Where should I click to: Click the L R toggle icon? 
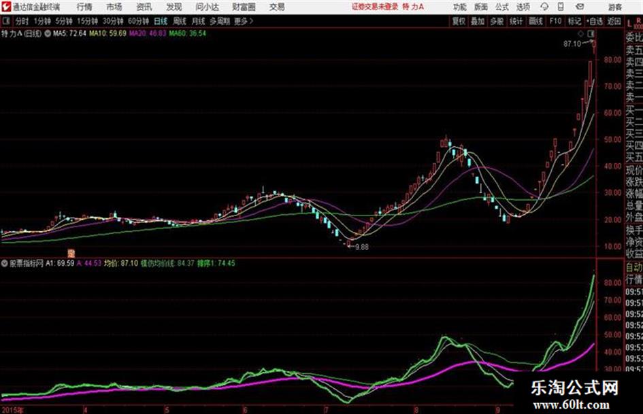[x=635, y=23]
